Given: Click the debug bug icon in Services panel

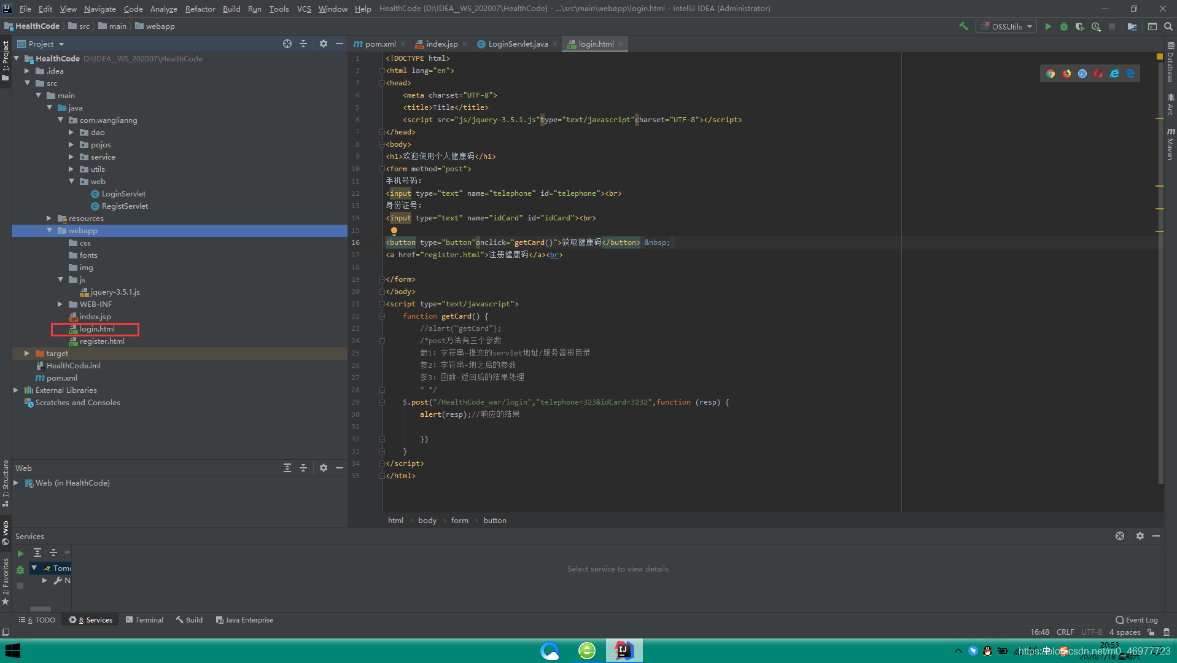Looking at the screenshot, I should [x=20, y=570].
